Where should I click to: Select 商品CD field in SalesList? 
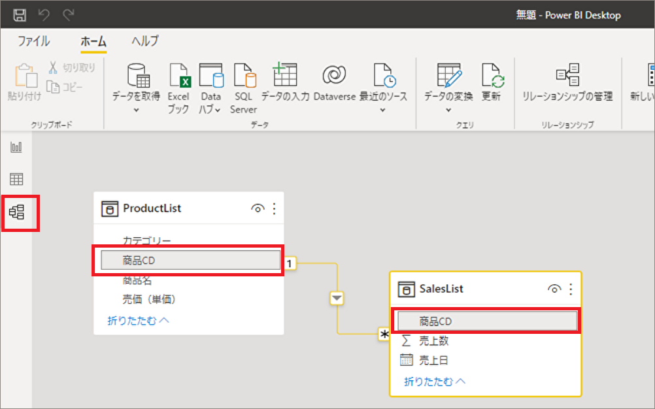pyautogui.click(x=488, y=321)
